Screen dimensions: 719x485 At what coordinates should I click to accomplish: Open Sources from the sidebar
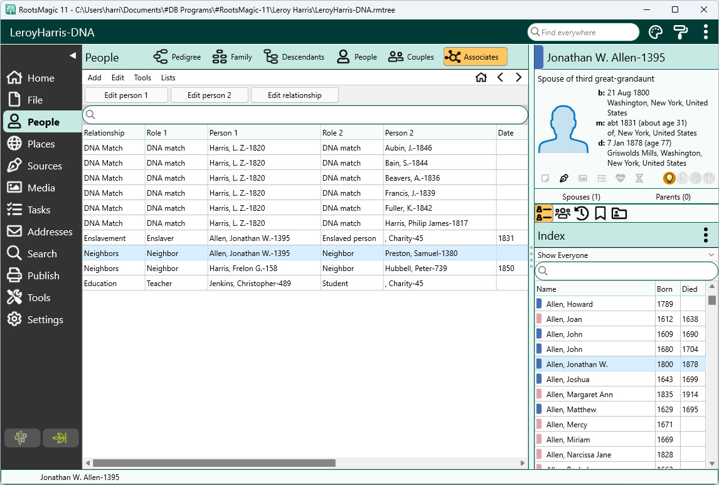coord(35,166)
